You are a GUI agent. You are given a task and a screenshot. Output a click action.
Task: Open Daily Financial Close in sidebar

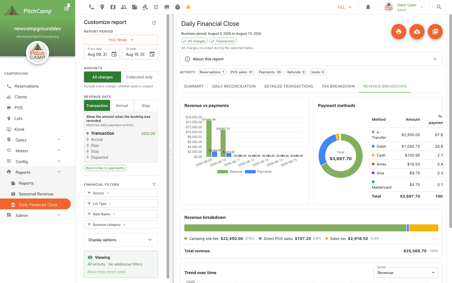(35, 205)
